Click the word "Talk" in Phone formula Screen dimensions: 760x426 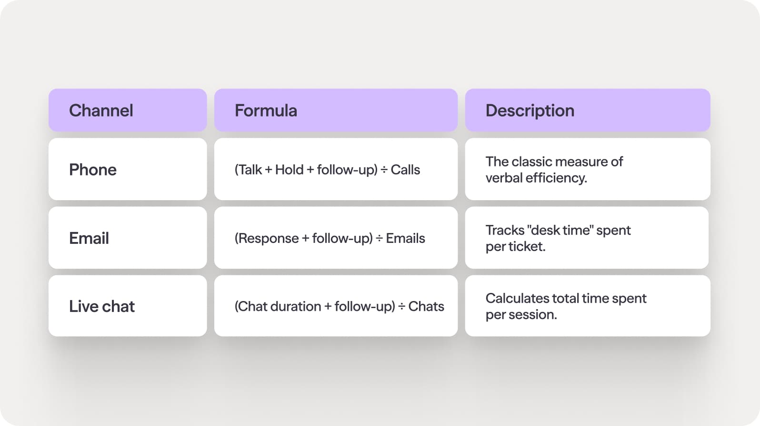pos(250,170)
